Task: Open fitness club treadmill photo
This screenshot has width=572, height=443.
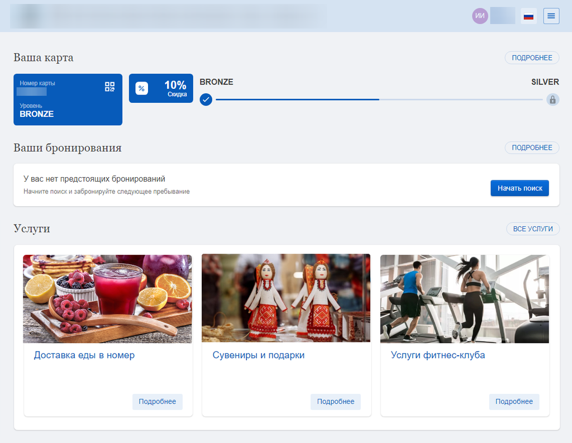Action: tap(465, 298)
